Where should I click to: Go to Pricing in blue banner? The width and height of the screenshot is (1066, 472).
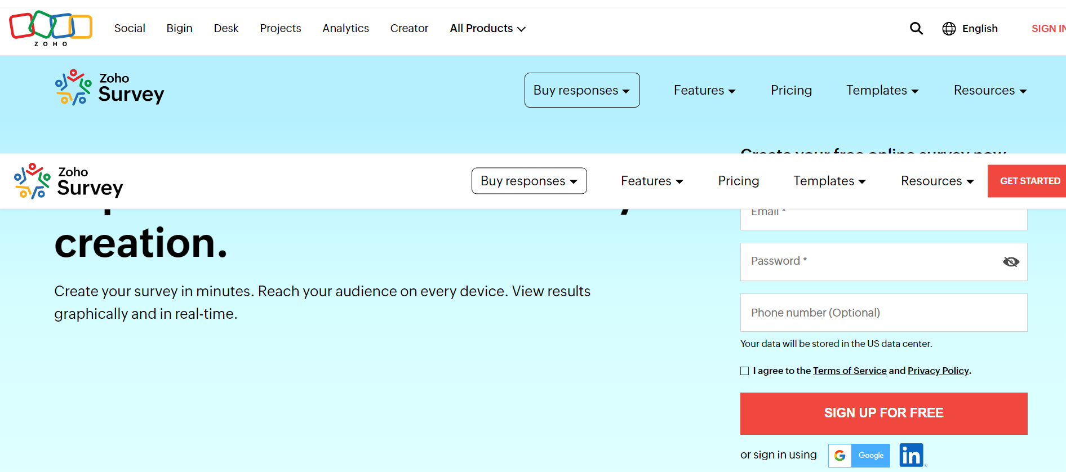791,90
